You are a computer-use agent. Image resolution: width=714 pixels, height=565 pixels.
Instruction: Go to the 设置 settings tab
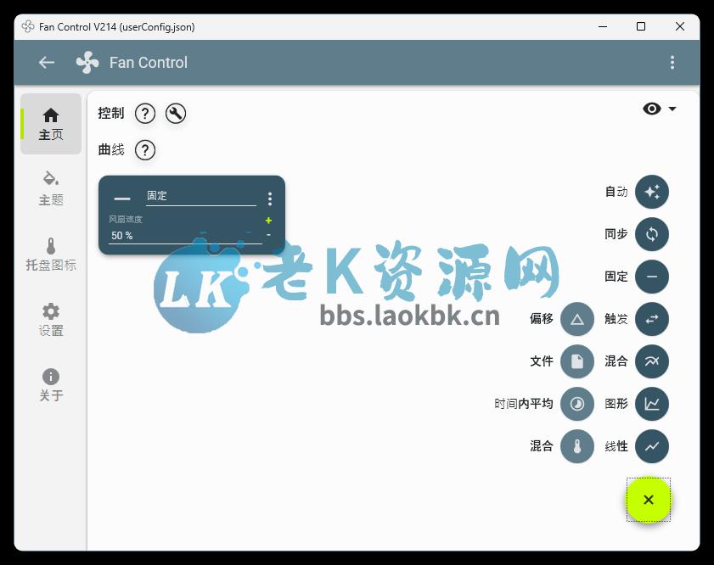tap(51, 319)
